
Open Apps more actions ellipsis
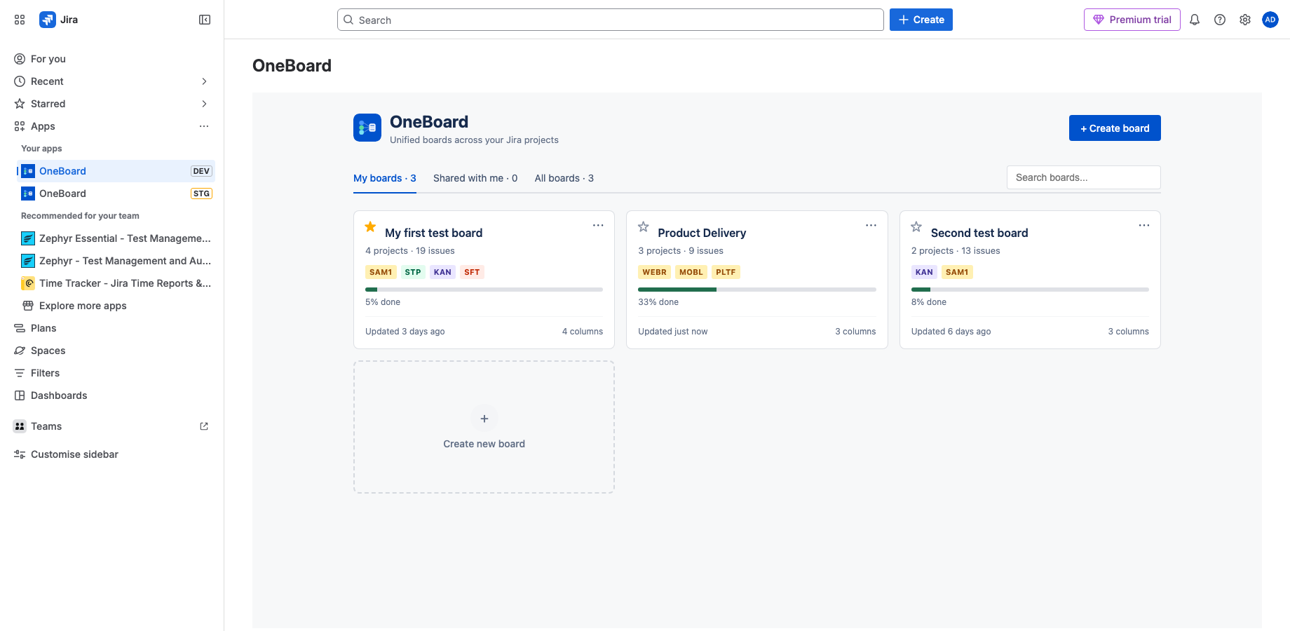(204, 126)
